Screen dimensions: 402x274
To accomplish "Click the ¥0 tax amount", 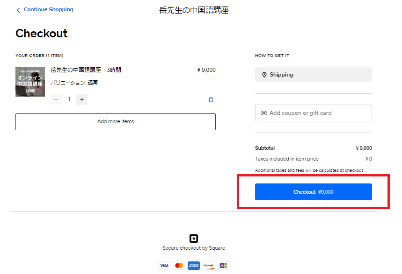I will [x=369, y=159].
